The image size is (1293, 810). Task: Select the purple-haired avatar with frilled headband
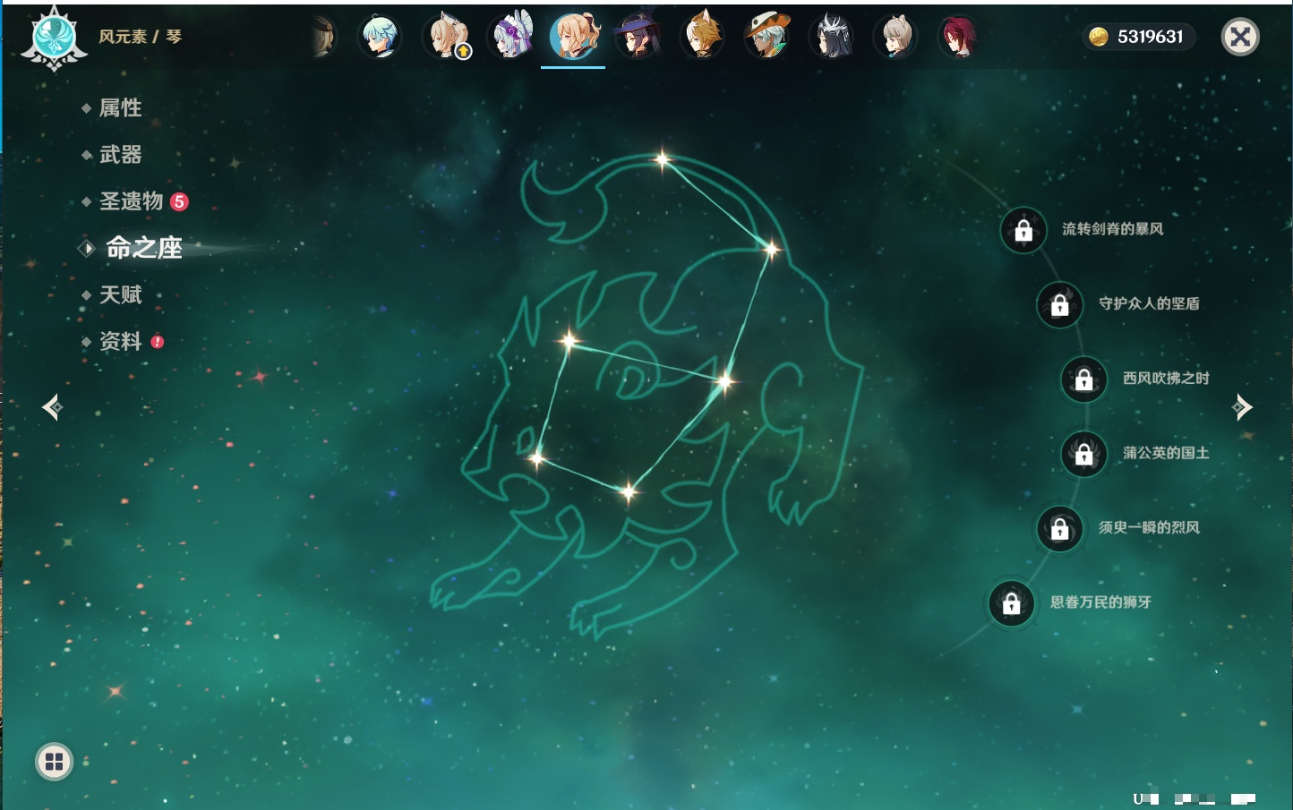click(x=510, y=37)
